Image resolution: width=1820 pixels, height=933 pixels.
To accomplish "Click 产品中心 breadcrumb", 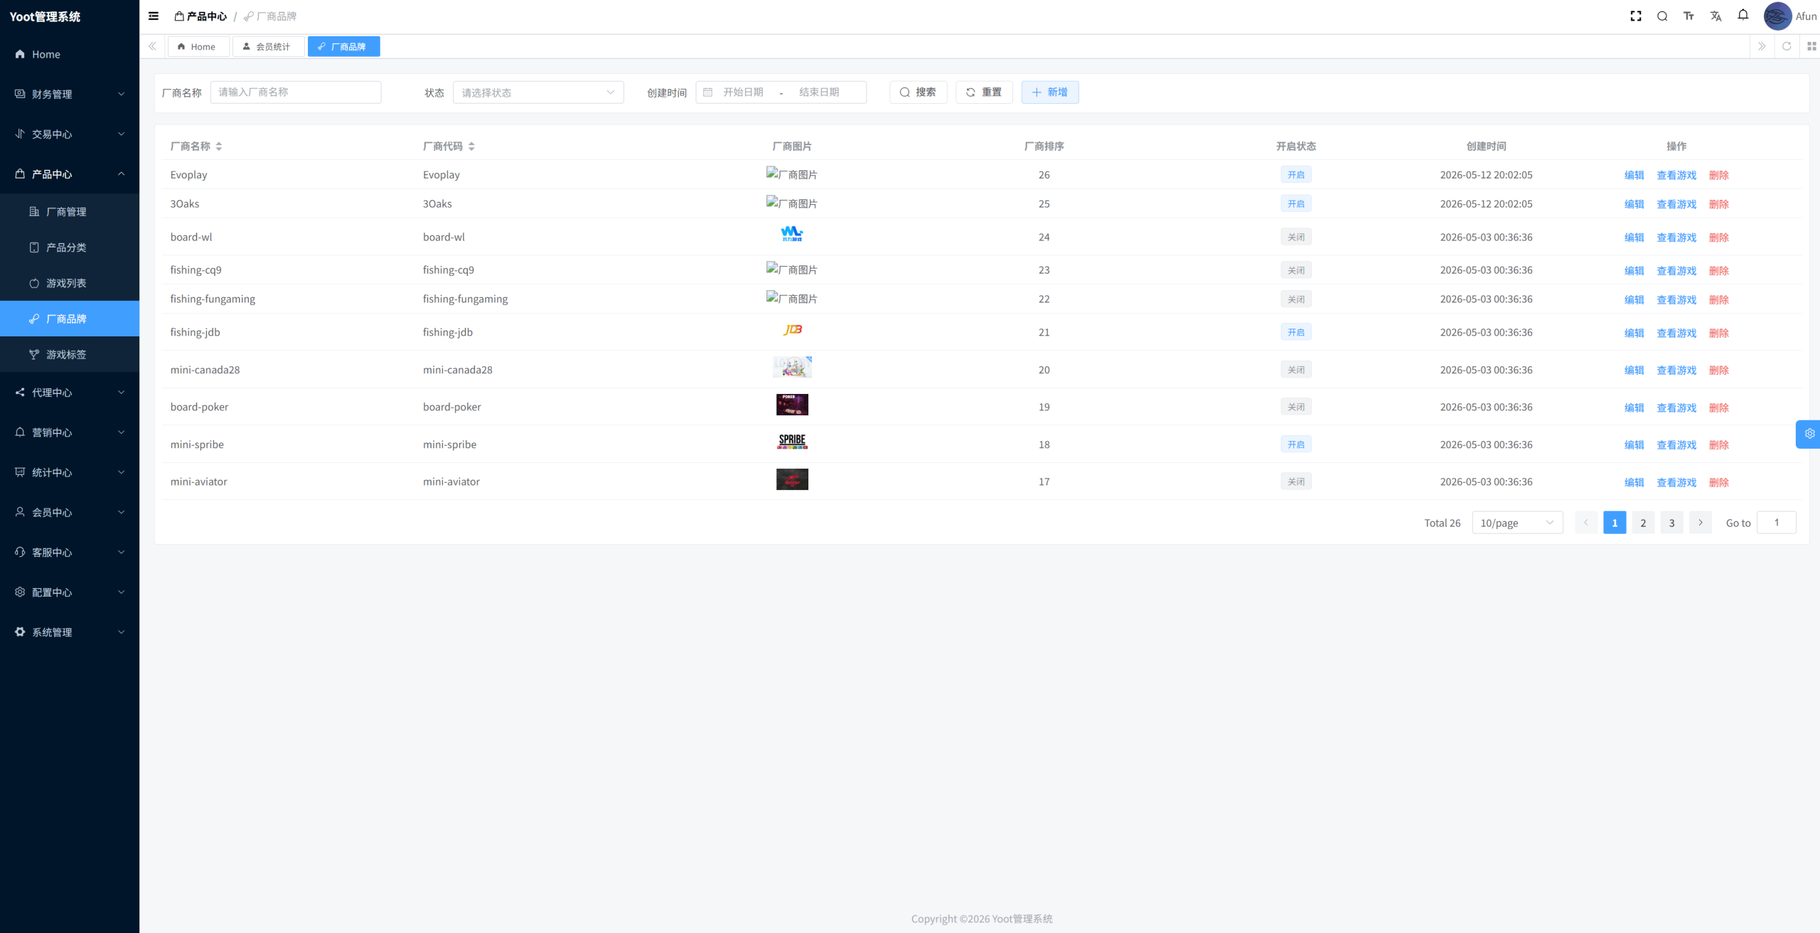I will 200,16.
